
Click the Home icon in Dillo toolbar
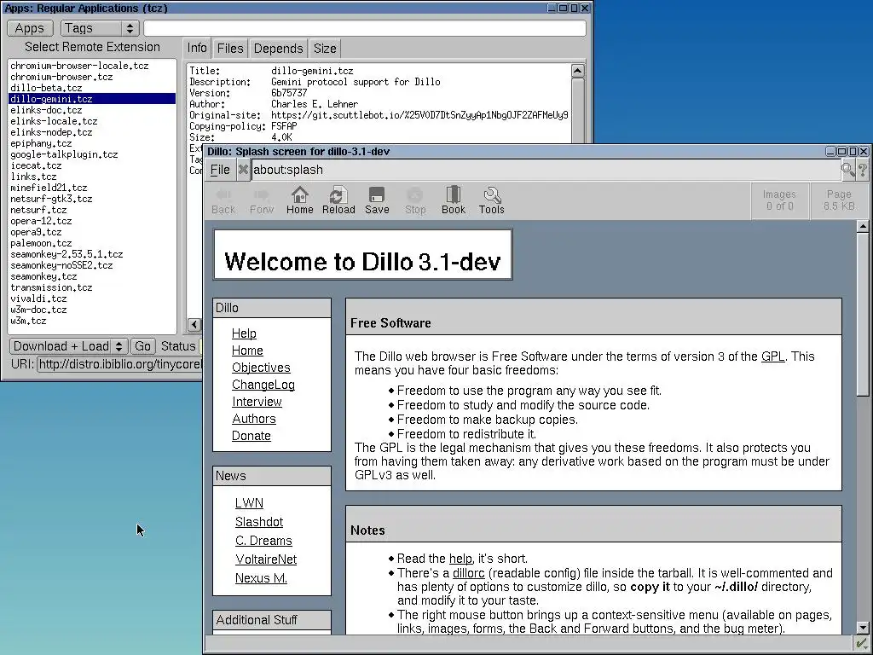pyautogui.click(x=299, y=200)
